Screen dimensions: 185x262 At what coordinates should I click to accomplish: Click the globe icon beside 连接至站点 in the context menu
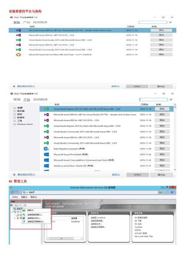coord(24,218)
